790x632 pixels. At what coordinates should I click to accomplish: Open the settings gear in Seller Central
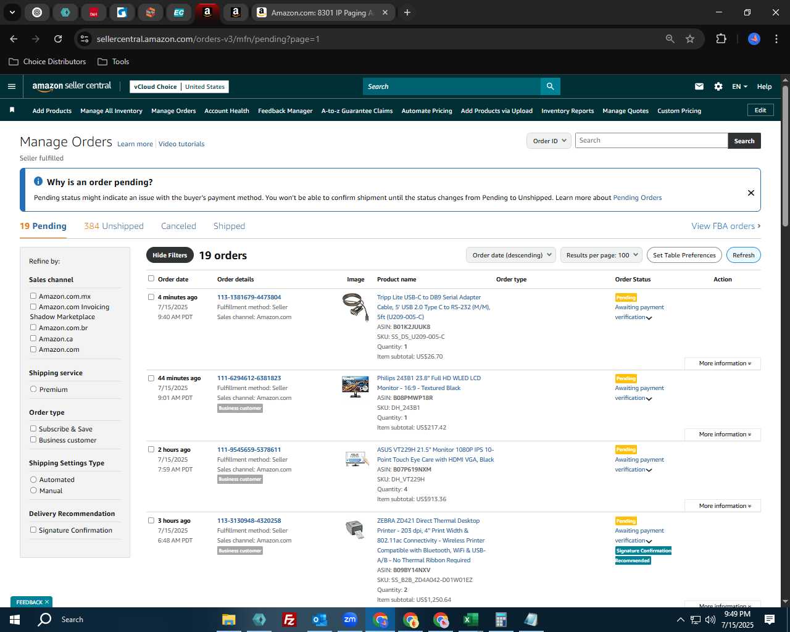[718, 86]
